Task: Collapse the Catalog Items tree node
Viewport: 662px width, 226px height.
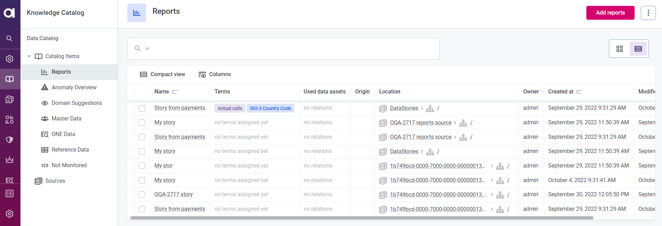Action: click(29, 56)
